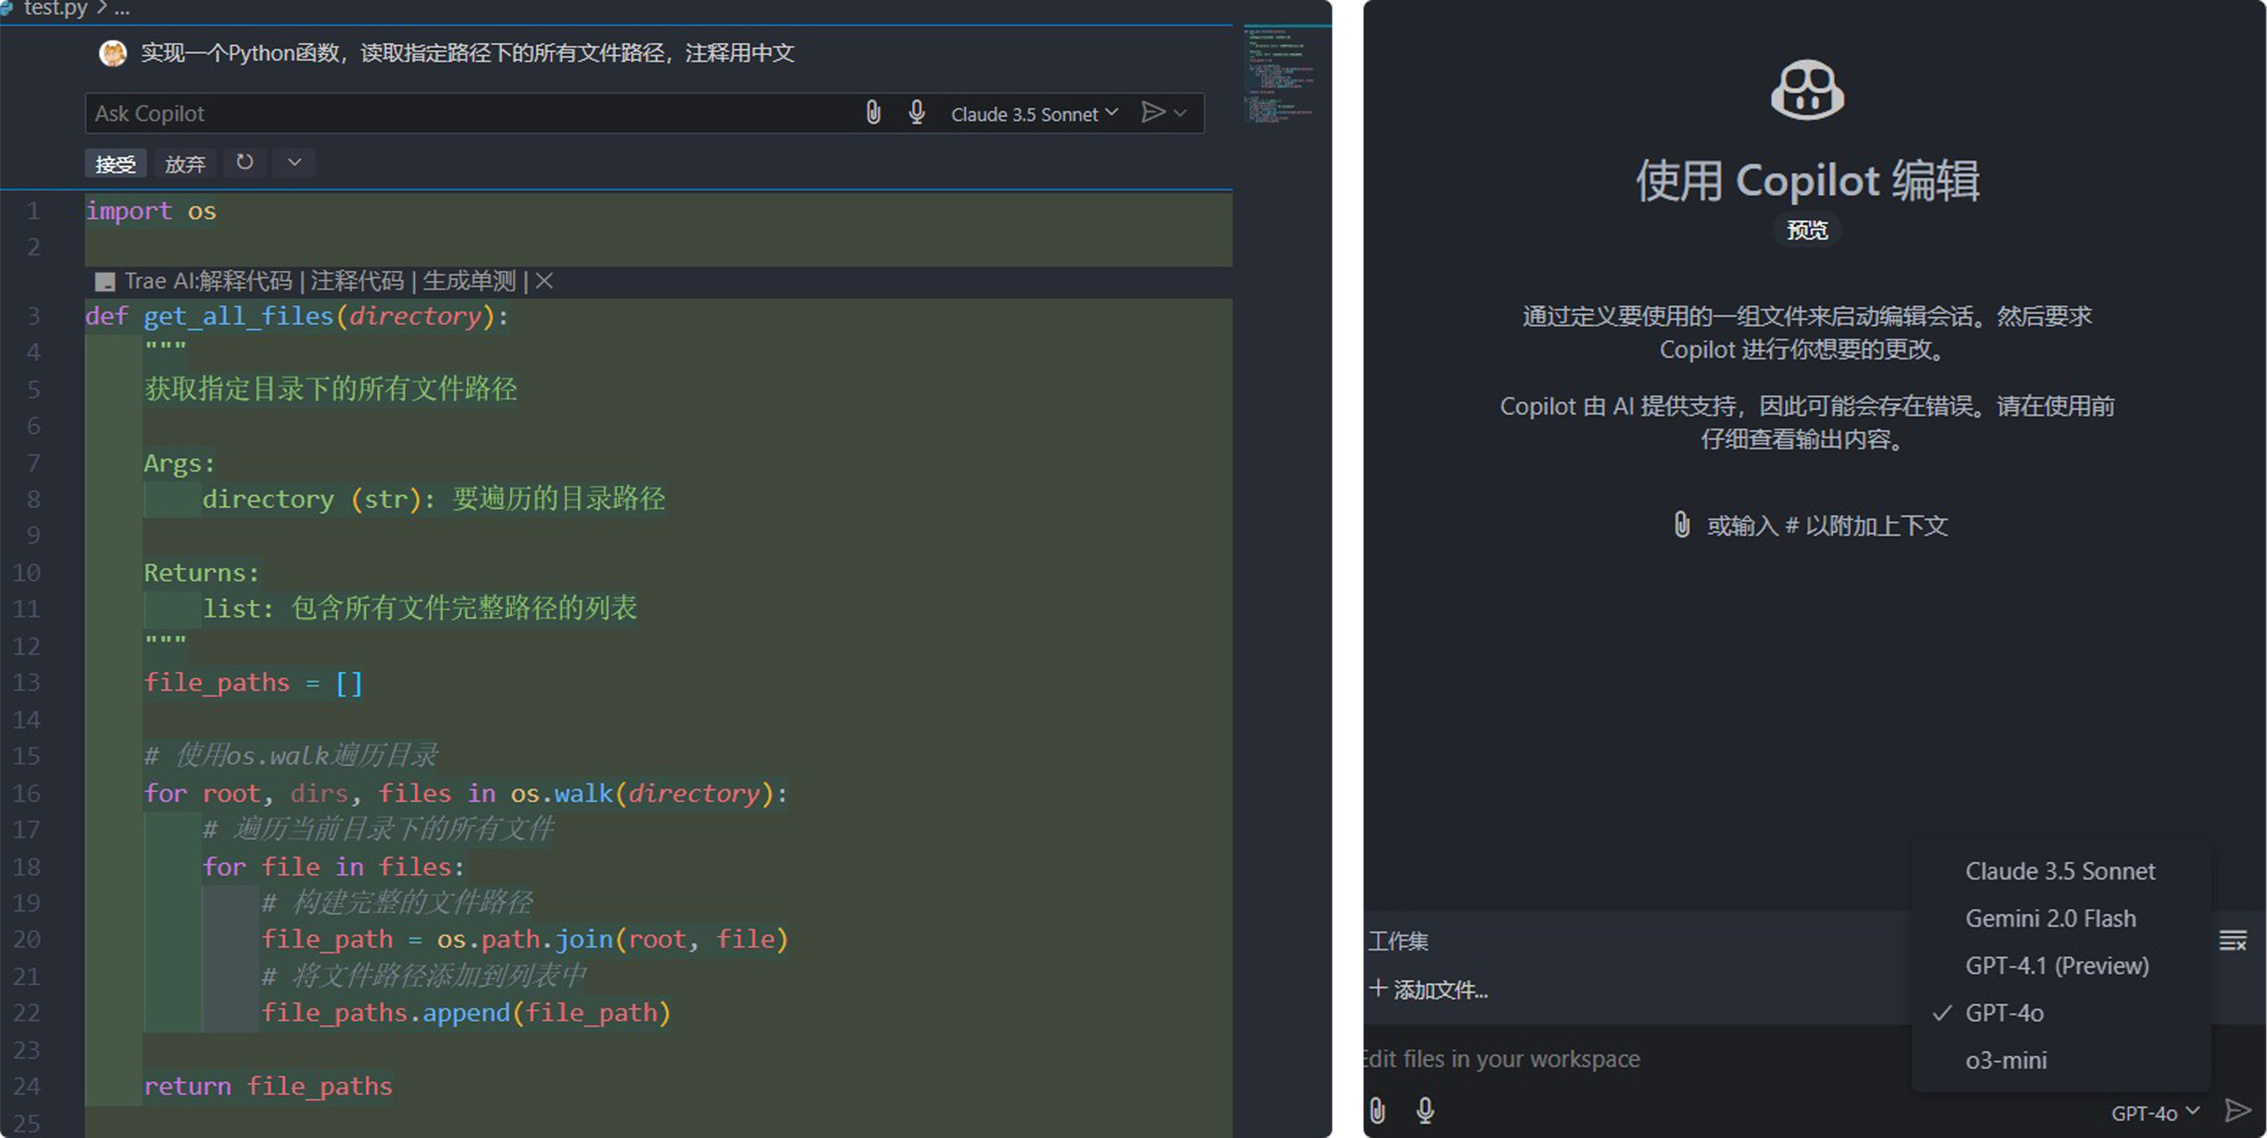Viewport: 2267px width, 1138px height.
Task: Click line number 16 in the gutter
Action: tap(26, 793)
